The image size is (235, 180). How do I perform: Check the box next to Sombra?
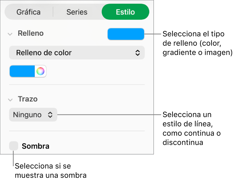coord(14,146)
